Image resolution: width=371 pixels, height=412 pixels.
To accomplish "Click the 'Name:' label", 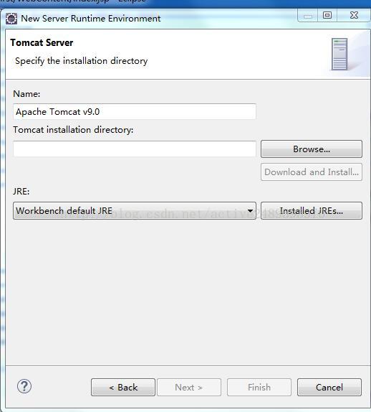I will tap(26, 94).
